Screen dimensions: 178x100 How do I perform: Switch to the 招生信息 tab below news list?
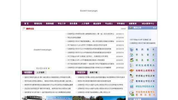(x=28, y=72)
